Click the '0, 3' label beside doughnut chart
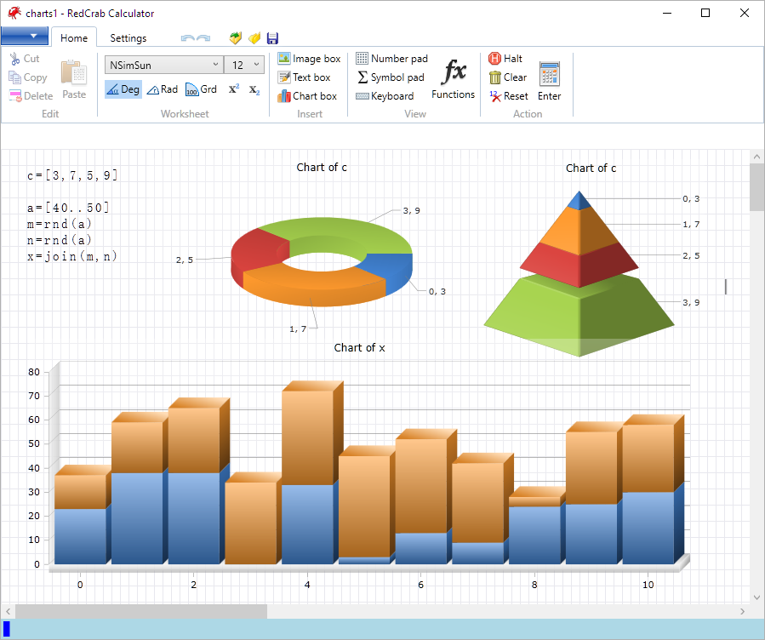 [x=437, y=291]
